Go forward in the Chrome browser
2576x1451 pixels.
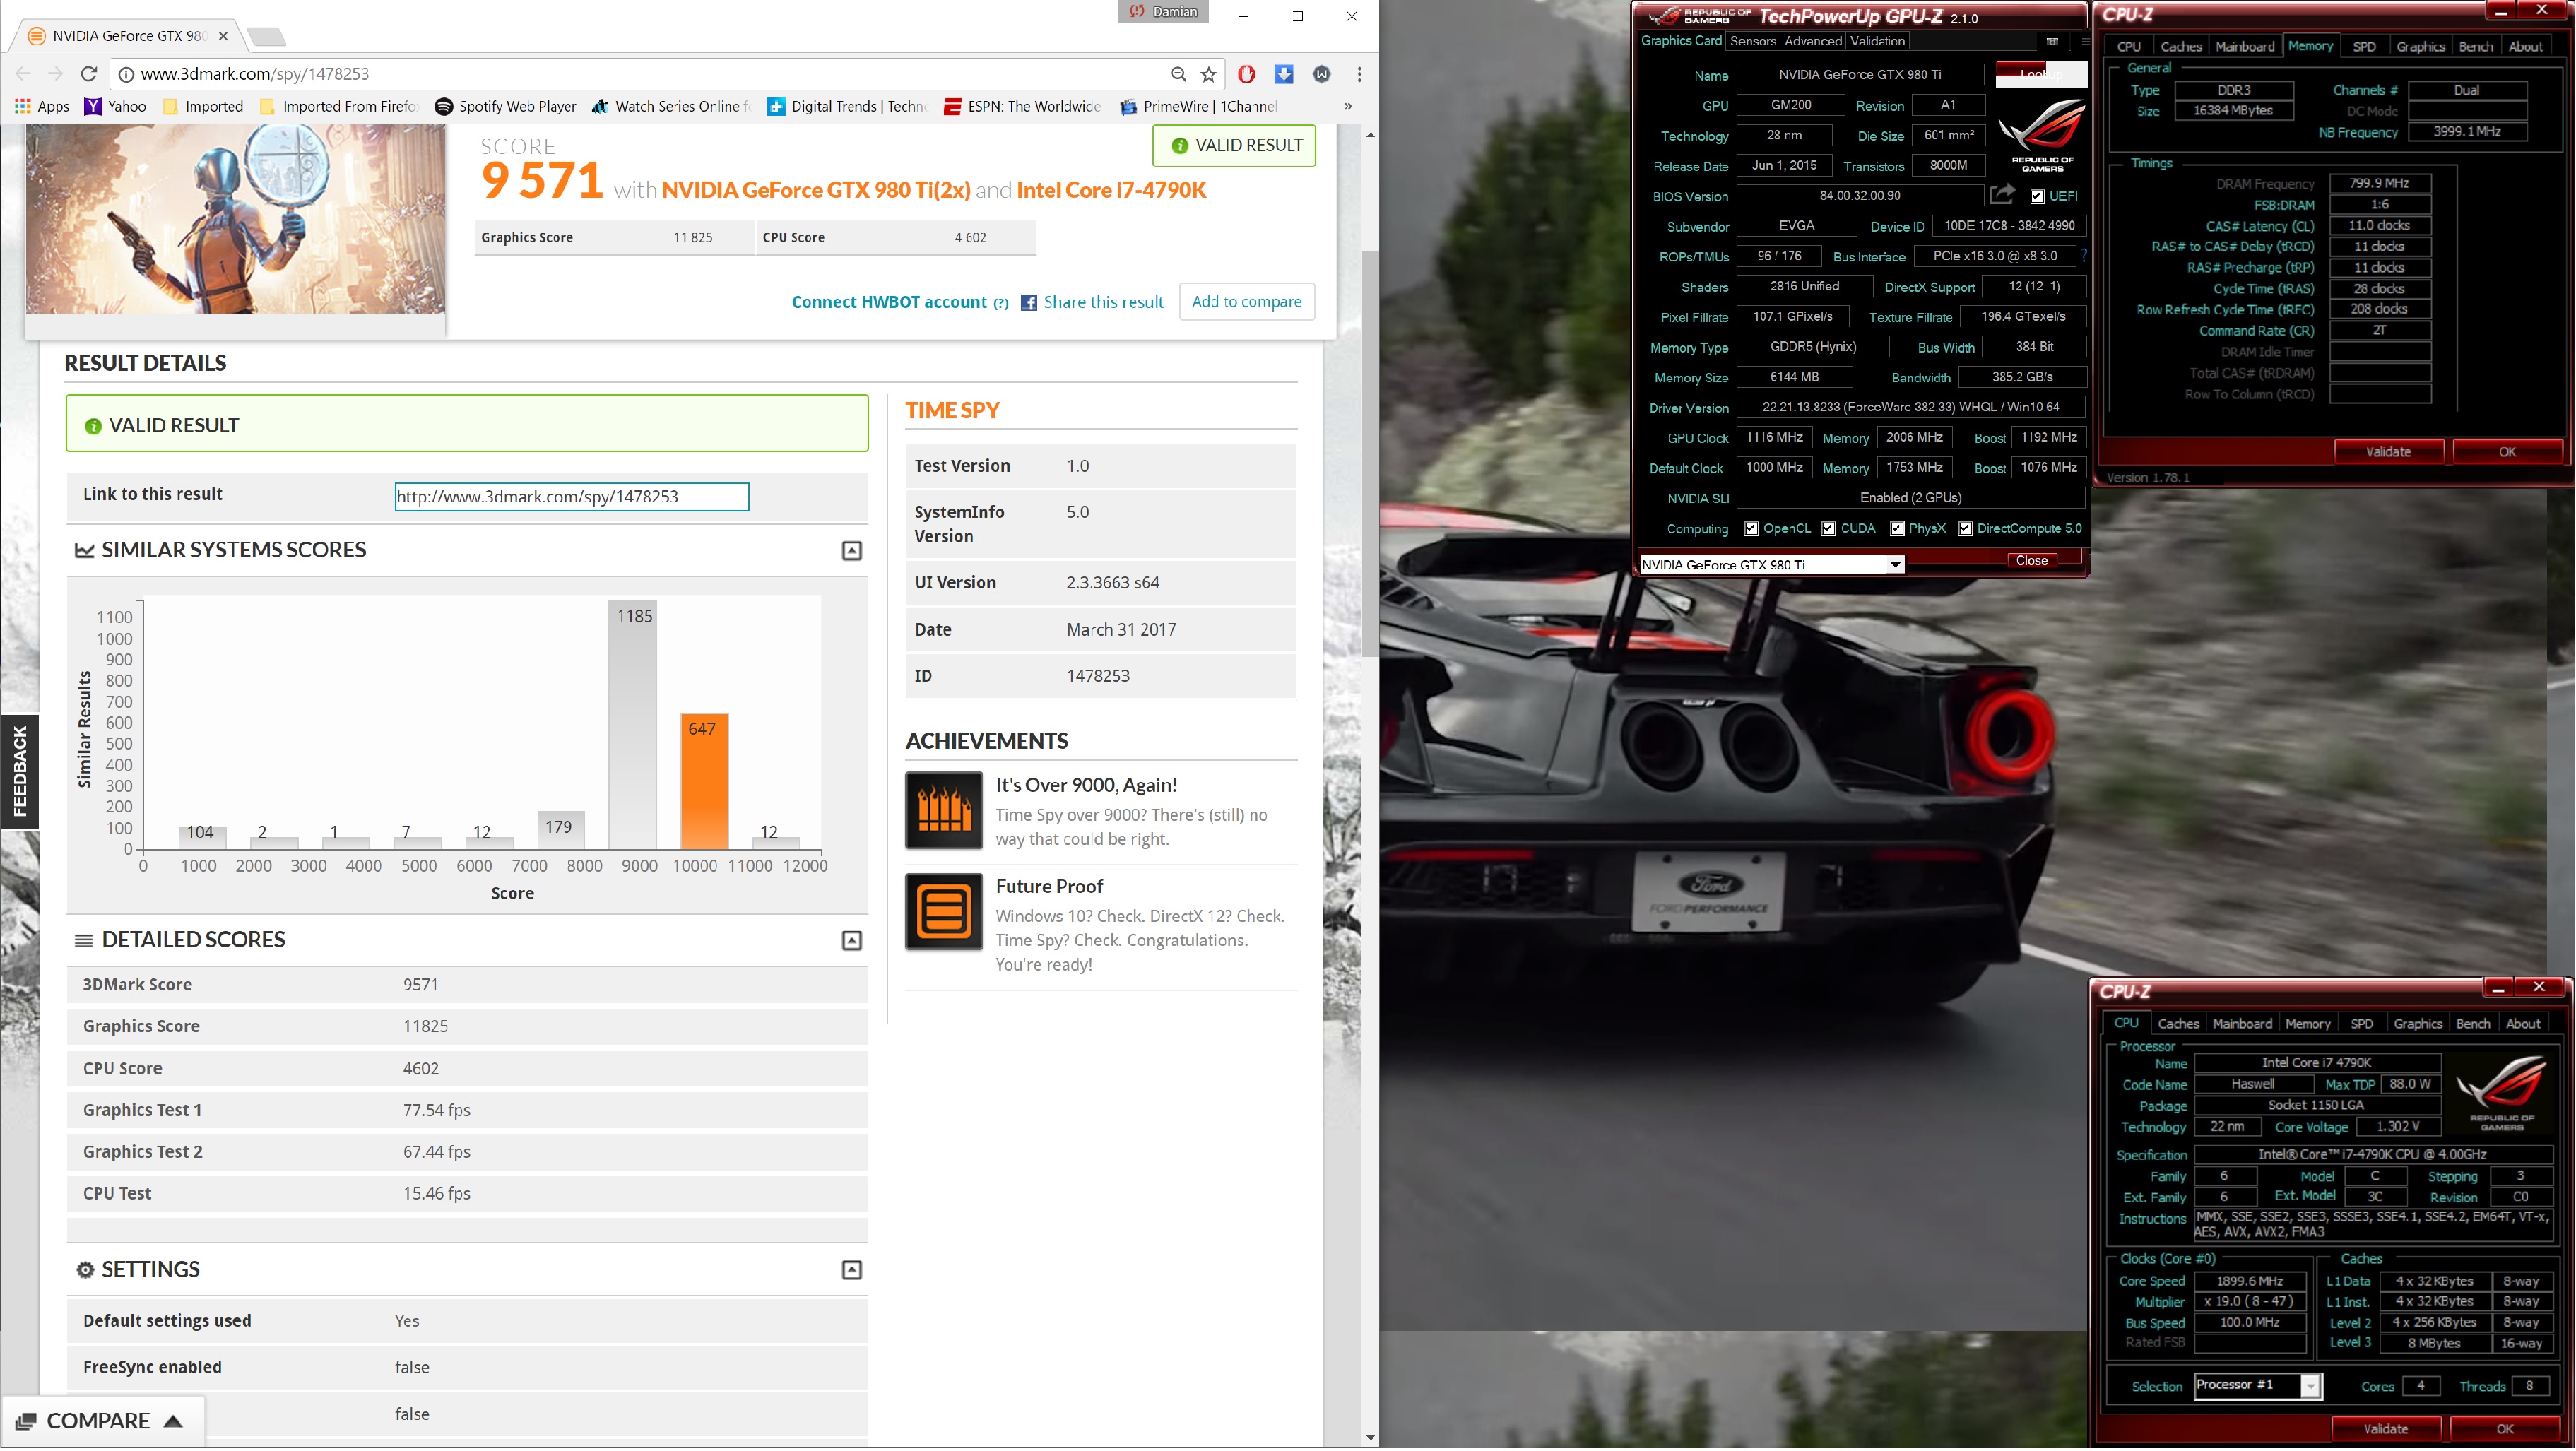click(x=56, y=74)
